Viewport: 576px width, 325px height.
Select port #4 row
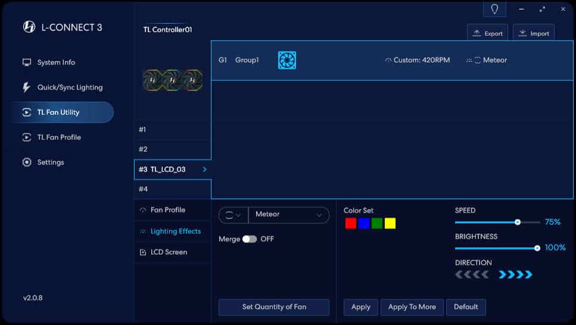click(x=172, y=189)
